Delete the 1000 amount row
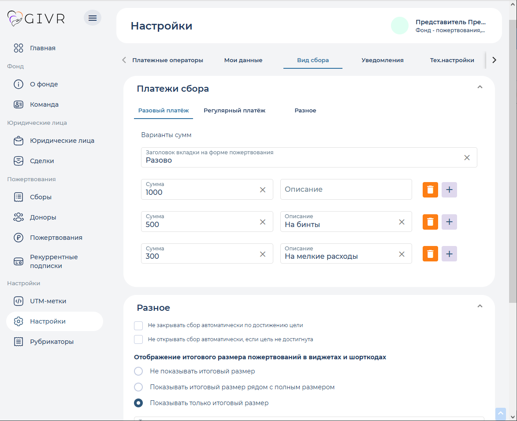 tap(430, 190)
